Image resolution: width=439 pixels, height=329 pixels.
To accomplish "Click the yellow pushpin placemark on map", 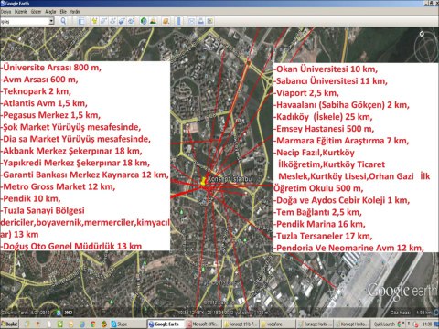I will 202,181.
